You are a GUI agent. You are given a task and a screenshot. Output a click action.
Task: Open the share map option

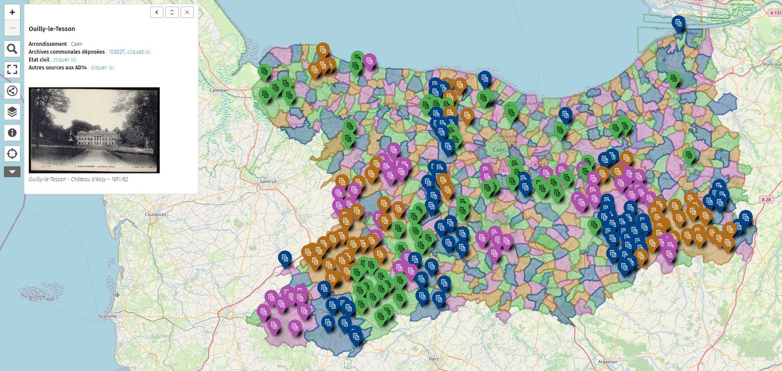(x=12, y=90)
